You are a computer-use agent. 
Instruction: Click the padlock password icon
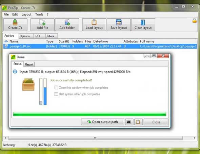[194, 21]
